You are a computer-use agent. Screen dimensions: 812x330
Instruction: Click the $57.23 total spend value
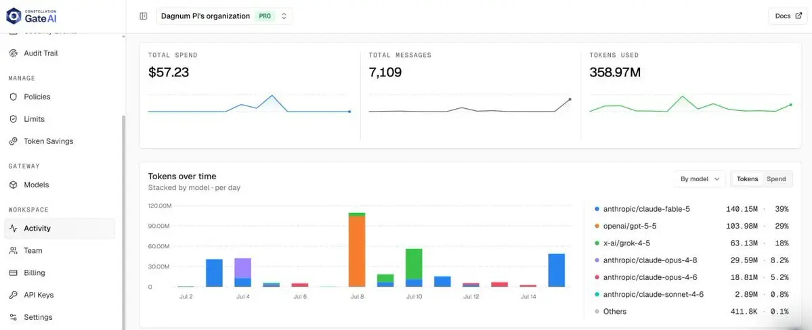point(169,72)
